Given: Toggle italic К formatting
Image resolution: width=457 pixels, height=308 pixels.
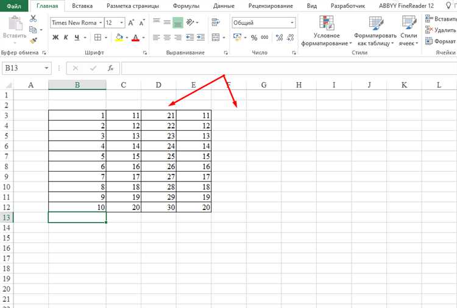Looking at the screenshot, I should pyautogui.click(x=66, y=38).
